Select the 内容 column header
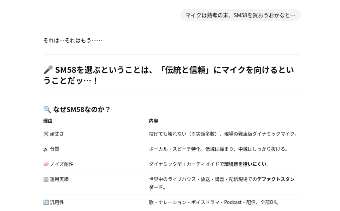The width and height of the screenshot is (340, 211). click(154, 121)
